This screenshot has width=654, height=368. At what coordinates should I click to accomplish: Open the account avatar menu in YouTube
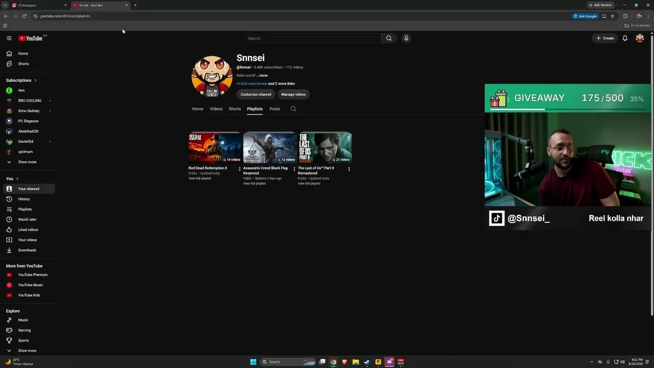tap(640, 38)
